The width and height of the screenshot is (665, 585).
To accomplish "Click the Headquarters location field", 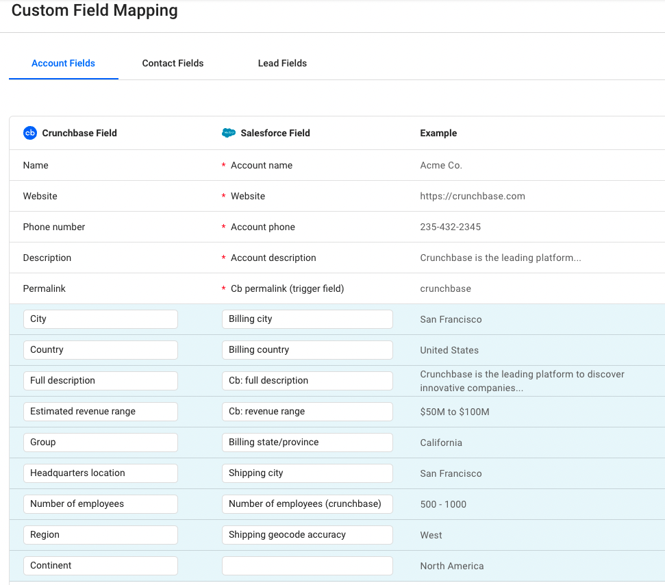I will tap(101, 473).
